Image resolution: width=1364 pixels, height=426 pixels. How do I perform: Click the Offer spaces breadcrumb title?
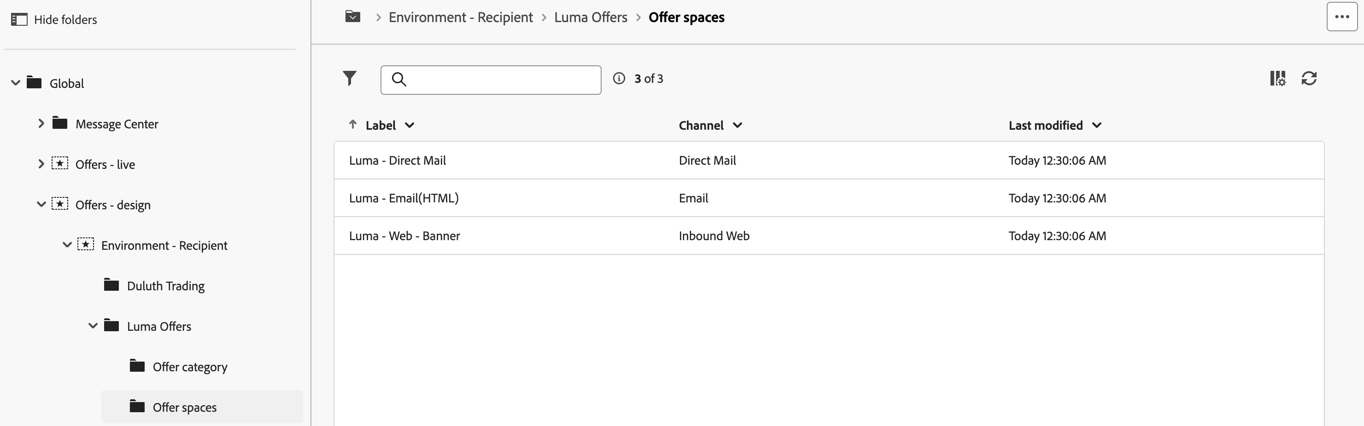pyautogui.click(x=686, y=17)
